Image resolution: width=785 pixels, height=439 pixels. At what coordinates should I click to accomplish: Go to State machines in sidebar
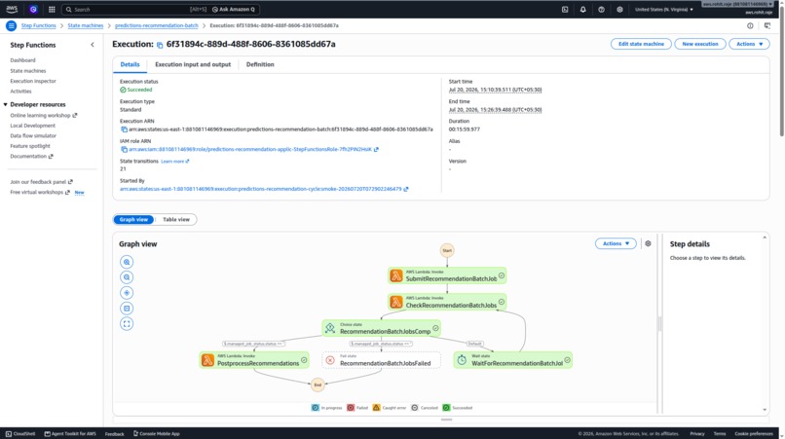click(28, 71)
